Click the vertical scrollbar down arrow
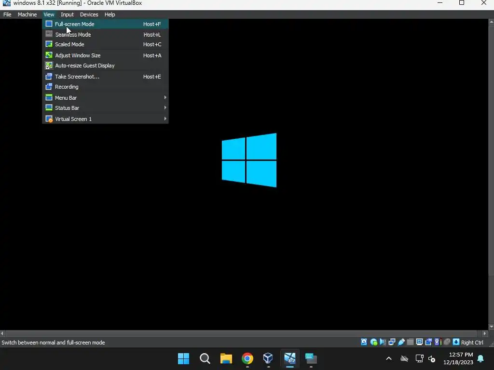The width and height of the screenshot is (494, 370). (491, 327)
